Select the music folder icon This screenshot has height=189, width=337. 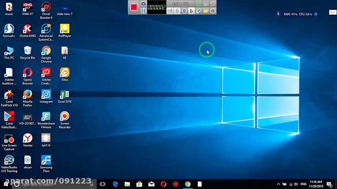coord(9,9)
